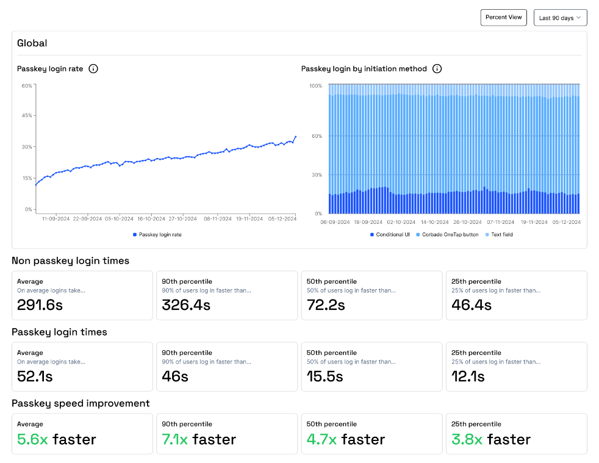The image size is (599, 463).
Task: Open the info tooltip for Passkey login rate
Action: 93,69
